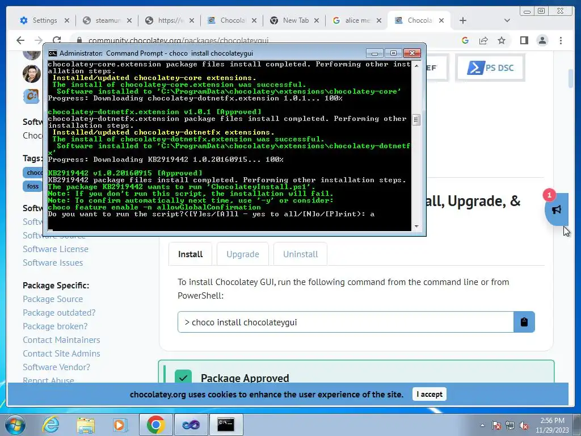581x436 pixels.
Task: Open the Contact Site Admins link
Action: point(61,354)
